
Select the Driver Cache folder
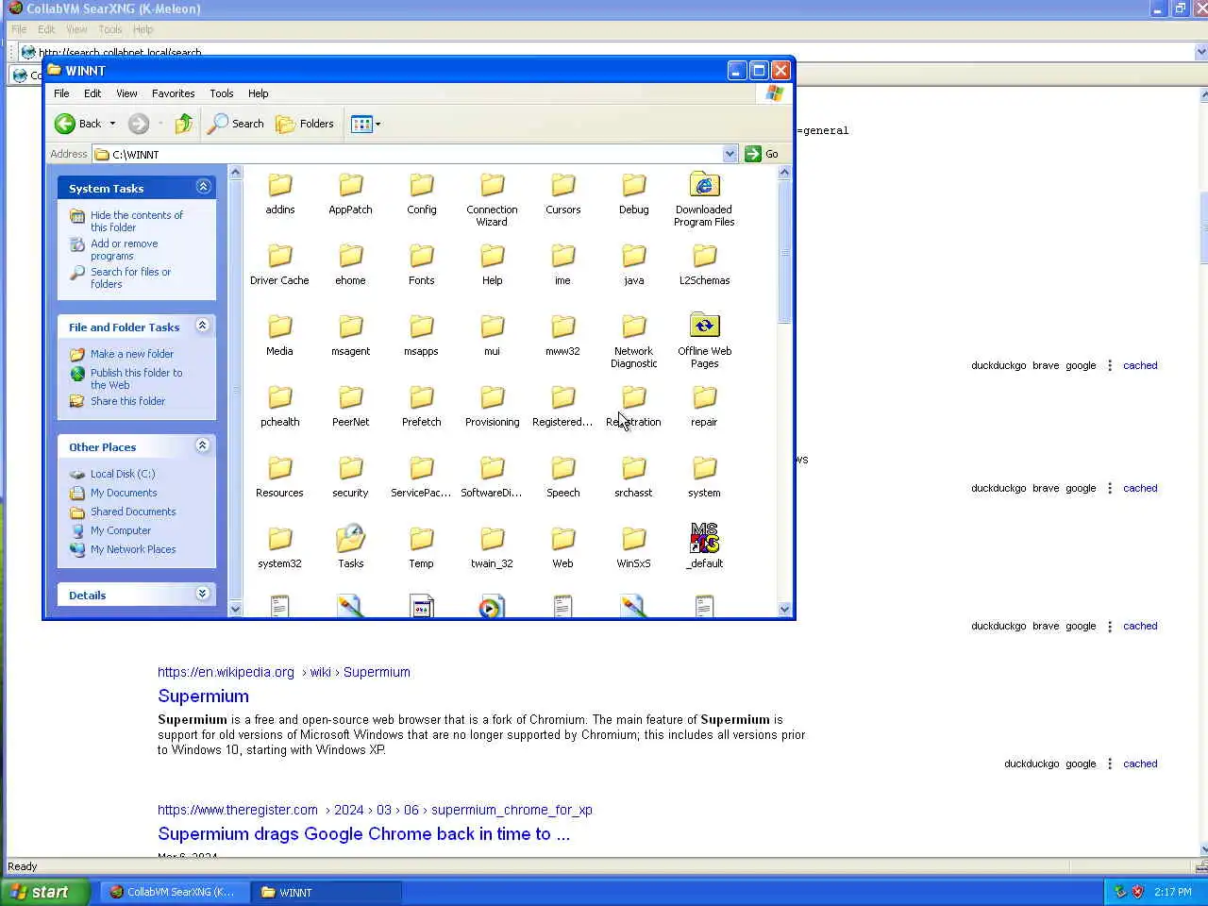pos(279,264)
